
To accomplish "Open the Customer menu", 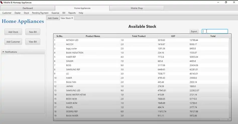I will point(7,13).
